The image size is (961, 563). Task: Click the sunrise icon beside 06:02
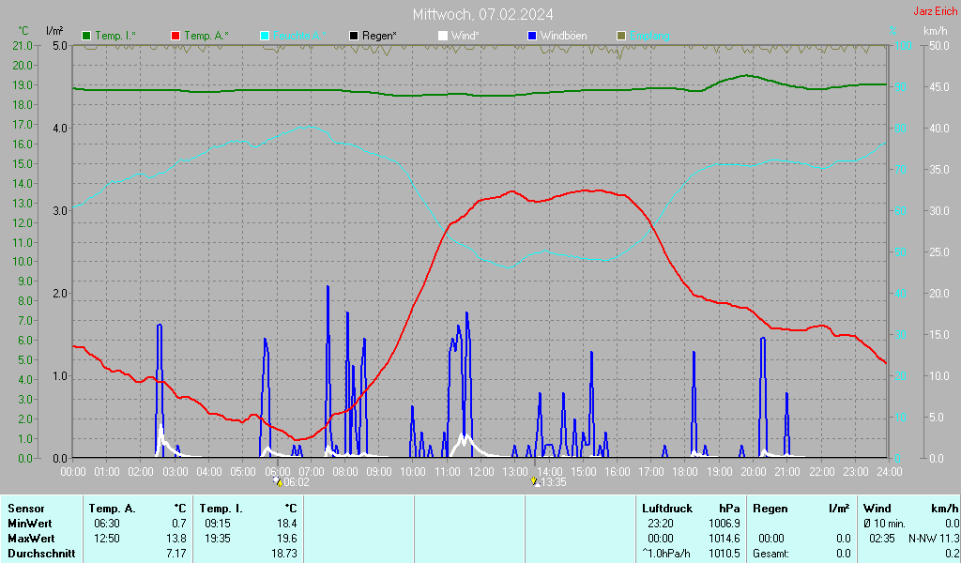click(278, 481)
